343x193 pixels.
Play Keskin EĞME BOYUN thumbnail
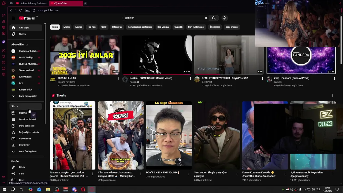(x=157, y=55)
